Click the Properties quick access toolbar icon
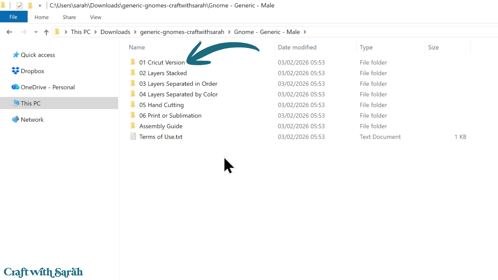This screenshot has width=498, height=280. tap(19, 5)
